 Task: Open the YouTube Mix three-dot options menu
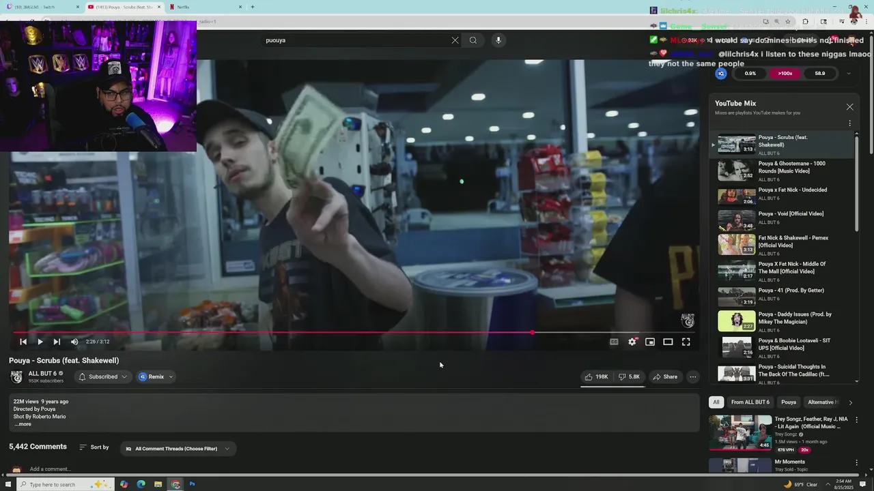point(849,123)
